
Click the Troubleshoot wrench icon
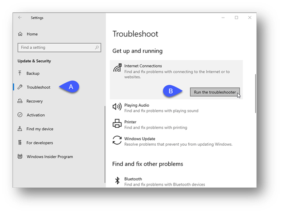tap(20, 87)
